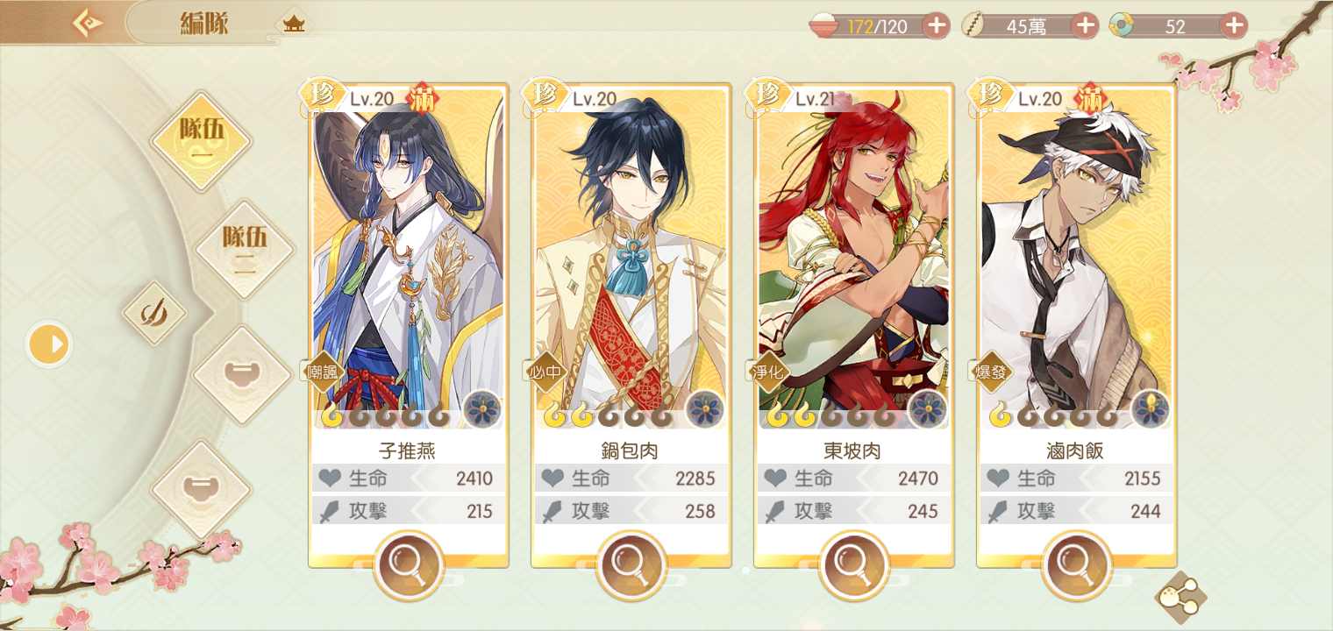This screenshot has width=1333, height=631.
Task: Select the third locked team slot
Action: pos(242,375)
